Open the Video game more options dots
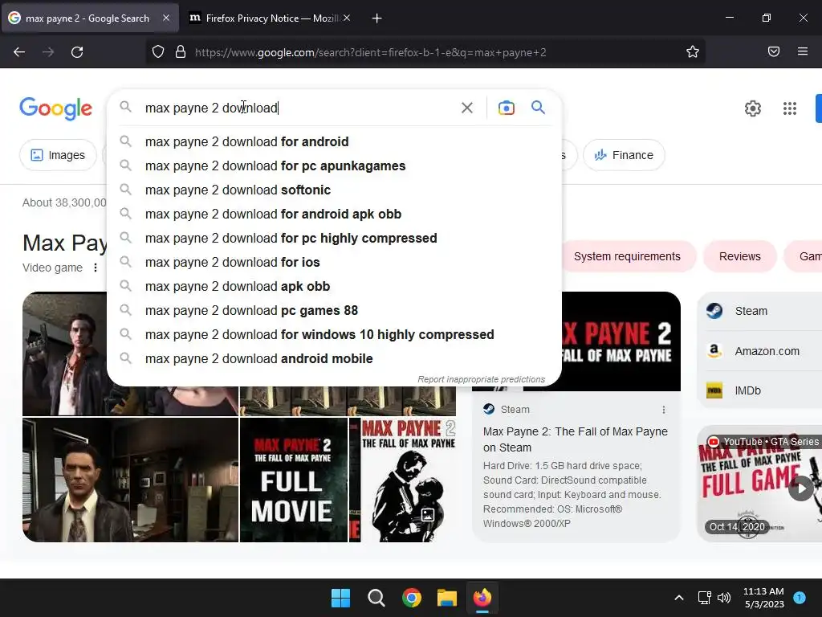Screen dimensions: 822x617 click(x=95, y=268)
